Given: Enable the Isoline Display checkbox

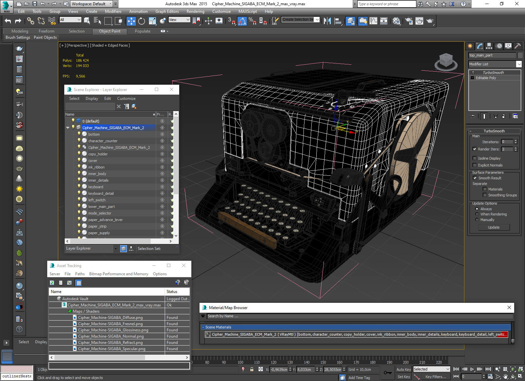Looking at the screenshot, I should [x=474, y=158].
